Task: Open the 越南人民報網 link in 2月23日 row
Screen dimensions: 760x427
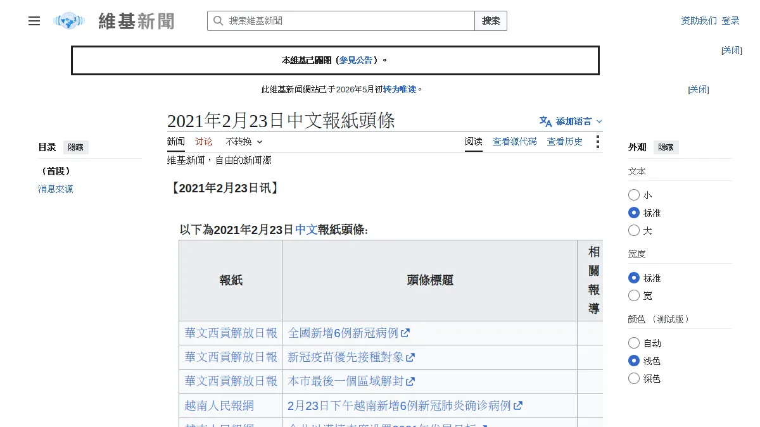Action: pyautogui.click(x=219, y=405)
